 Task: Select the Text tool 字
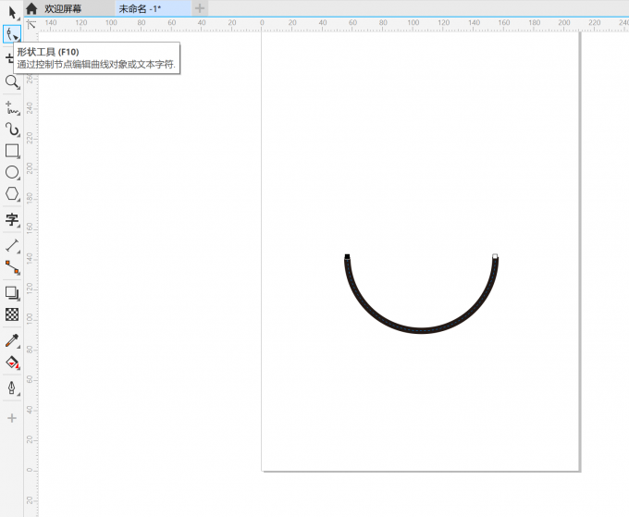(x=12, y=220)
